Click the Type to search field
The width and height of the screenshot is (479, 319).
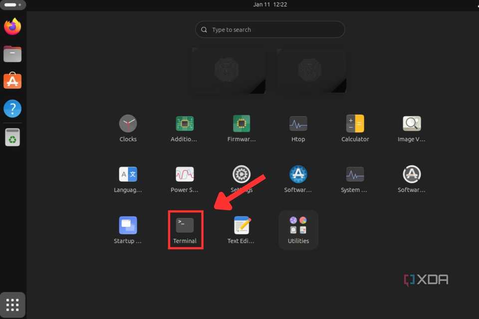pyautogui.click(x=270, y=29)
